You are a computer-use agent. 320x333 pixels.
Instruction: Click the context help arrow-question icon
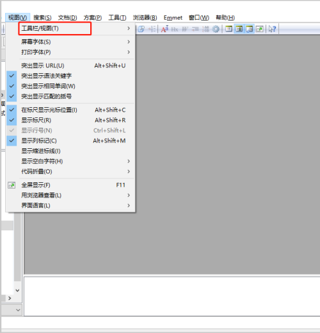272,29
